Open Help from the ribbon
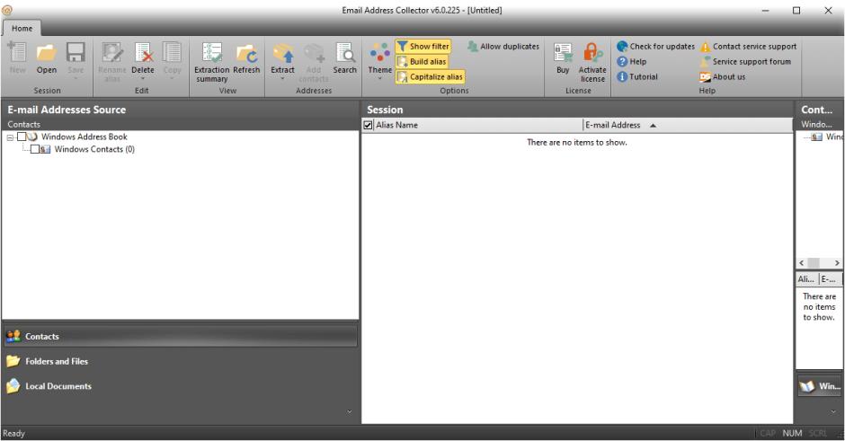845x441 pixels. (632, 61)
